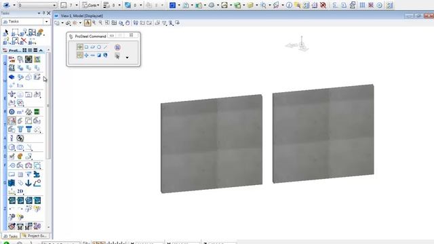Click Fit View in the view toolbar

coord(114,23)
